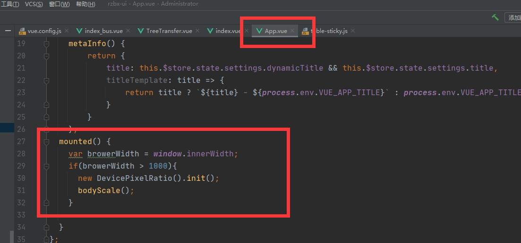The width and height of the screenshot is (521, 243).
Task: Fold the mounted() function block
Action: (46, 142)
